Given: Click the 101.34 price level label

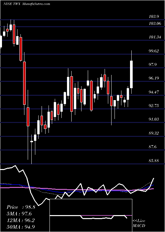Looking at the screenshot, I should (155, 37).
